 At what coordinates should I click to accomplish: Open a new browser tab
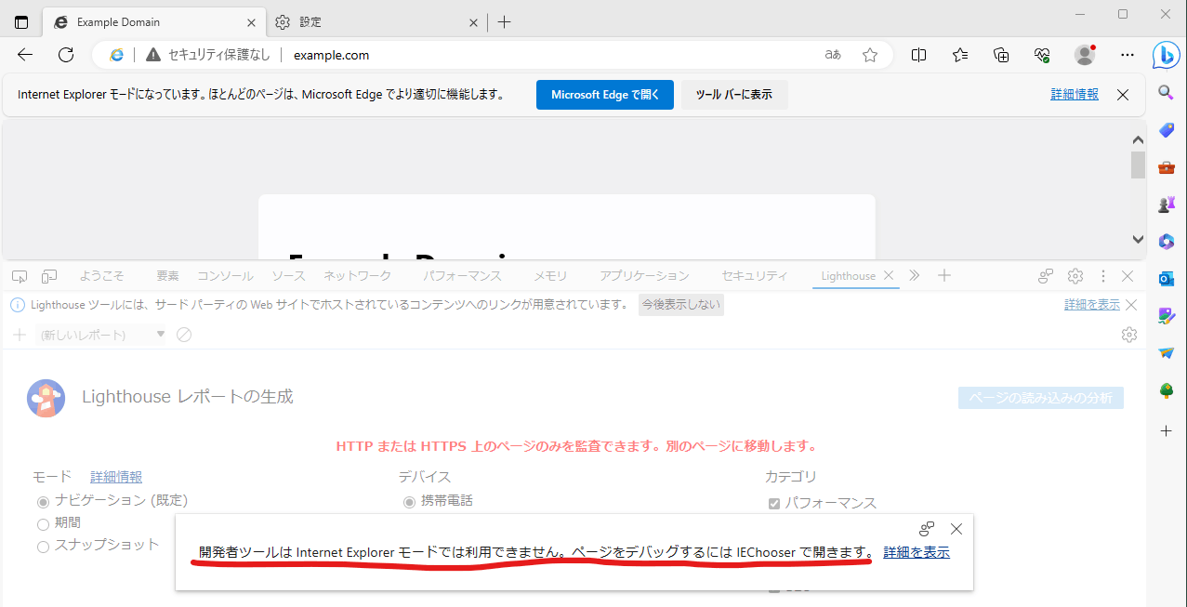pyautogui.click(x=504, y=21)
